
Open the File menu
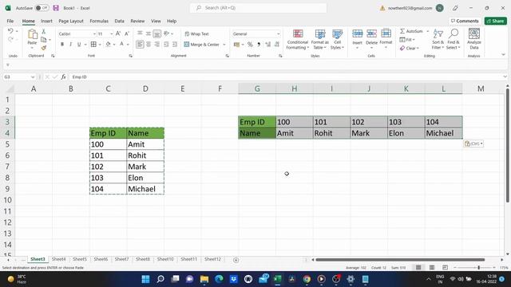[10, 21]
